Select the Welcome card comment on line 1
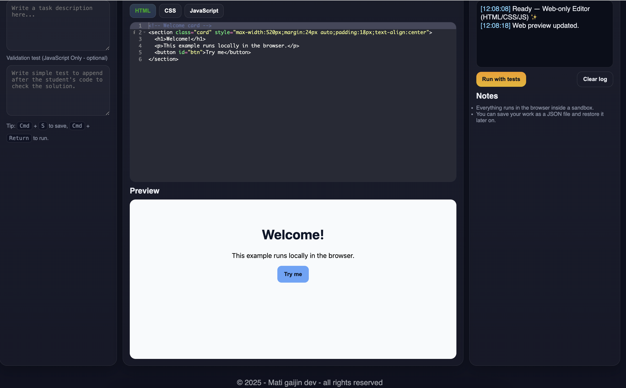The height and width of the screenshot is (388, 626). 180,25
